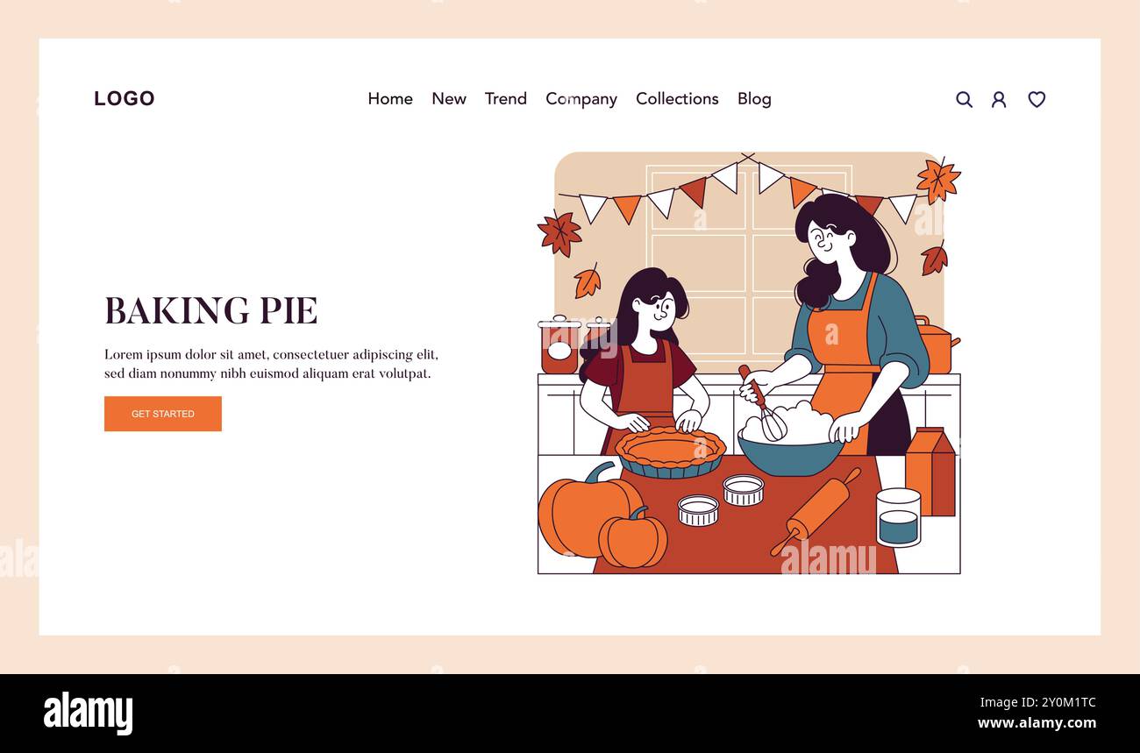
Task: Click the heart favorites icon
Action: 1037,99
